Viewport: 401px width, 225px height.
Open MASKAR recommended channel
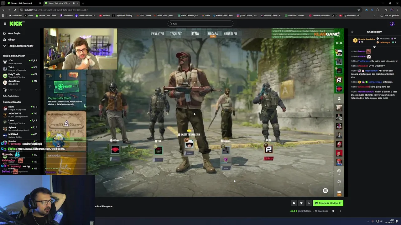20,135
